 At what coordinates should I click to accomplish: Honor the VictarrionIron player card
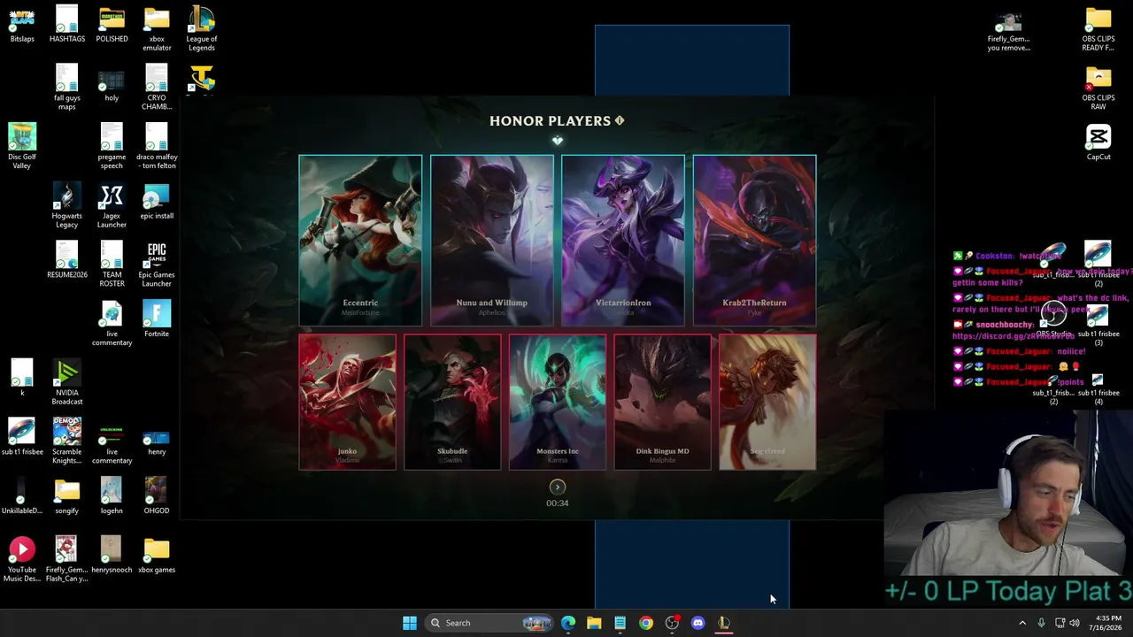click(622, 241)
